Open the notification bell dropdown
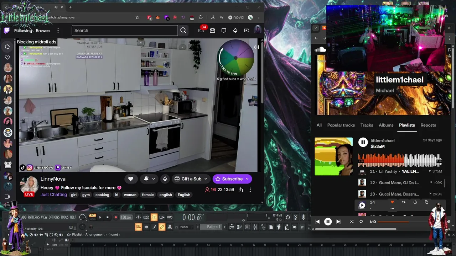Screen dimensions: 456x256 click(x=149, y=179)
